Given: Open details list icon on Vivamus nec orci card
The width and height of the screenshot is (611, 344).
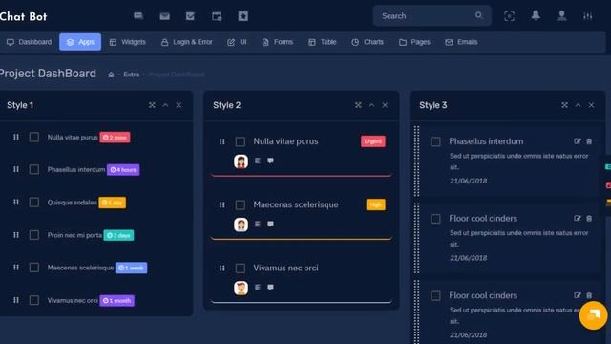Looking at the screenshot, I should pyautogui.click(x=258, y=287).
